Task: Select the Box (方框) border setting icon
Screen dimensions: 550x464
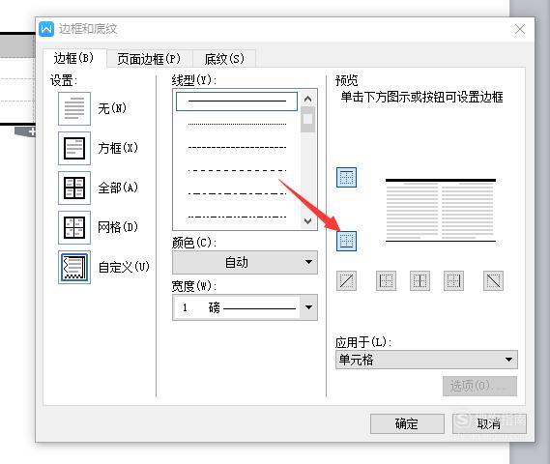Action: (74, 148)
